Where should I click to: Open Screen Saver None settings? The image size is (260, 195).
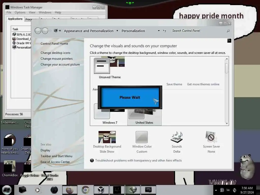point(212,142)
